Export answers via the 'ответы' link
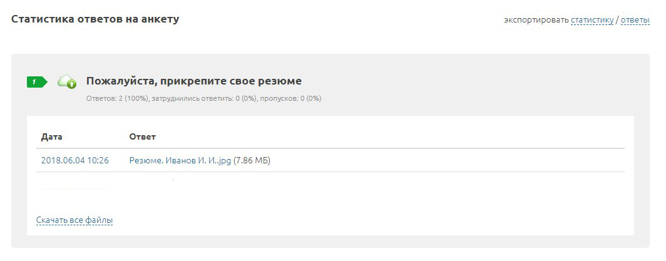The image size is (666, 261). point(635,20)
